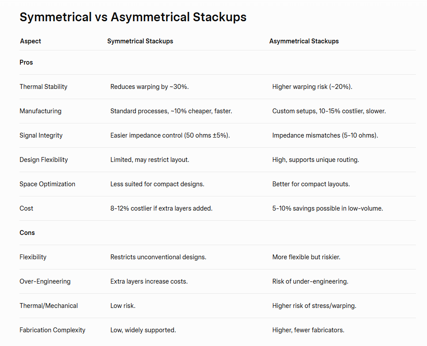Click 'Extra layers increase costs' cell
Image resolution: width=427 pixels, height=346 pixels.
pyautogui.click(x=149, y=281)
